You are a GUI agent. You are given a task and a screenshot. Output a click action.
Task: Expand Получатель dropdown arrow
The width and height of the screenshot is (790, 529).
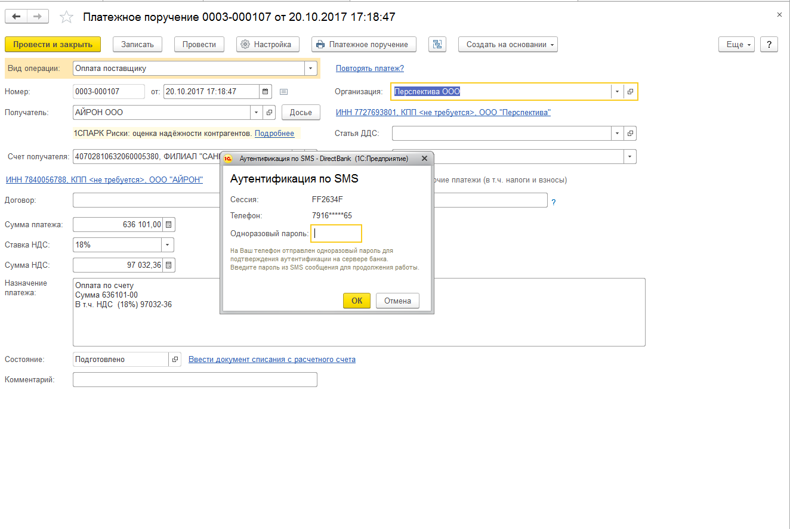(x=257, y=112)
